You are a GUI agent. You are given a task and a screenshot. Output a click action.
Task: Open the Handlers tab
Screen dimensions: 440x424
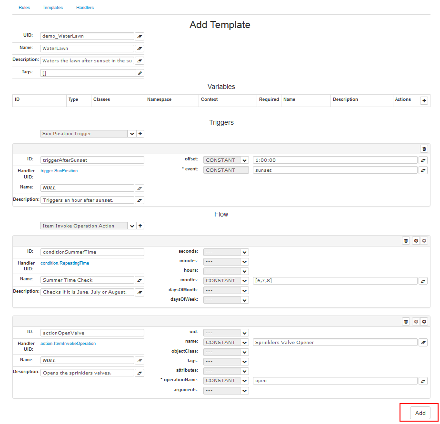tap(85, 8)
